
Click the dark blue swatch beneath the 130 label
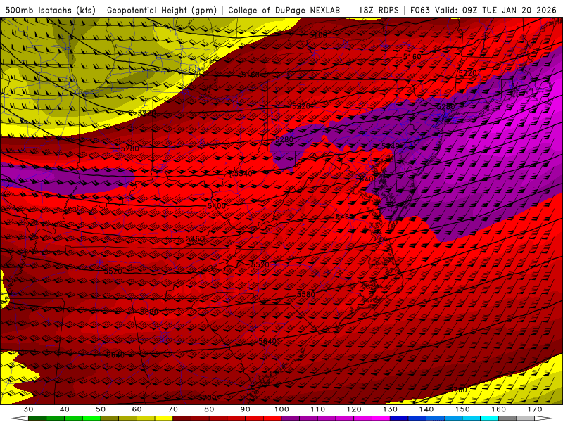pos(399,418)
